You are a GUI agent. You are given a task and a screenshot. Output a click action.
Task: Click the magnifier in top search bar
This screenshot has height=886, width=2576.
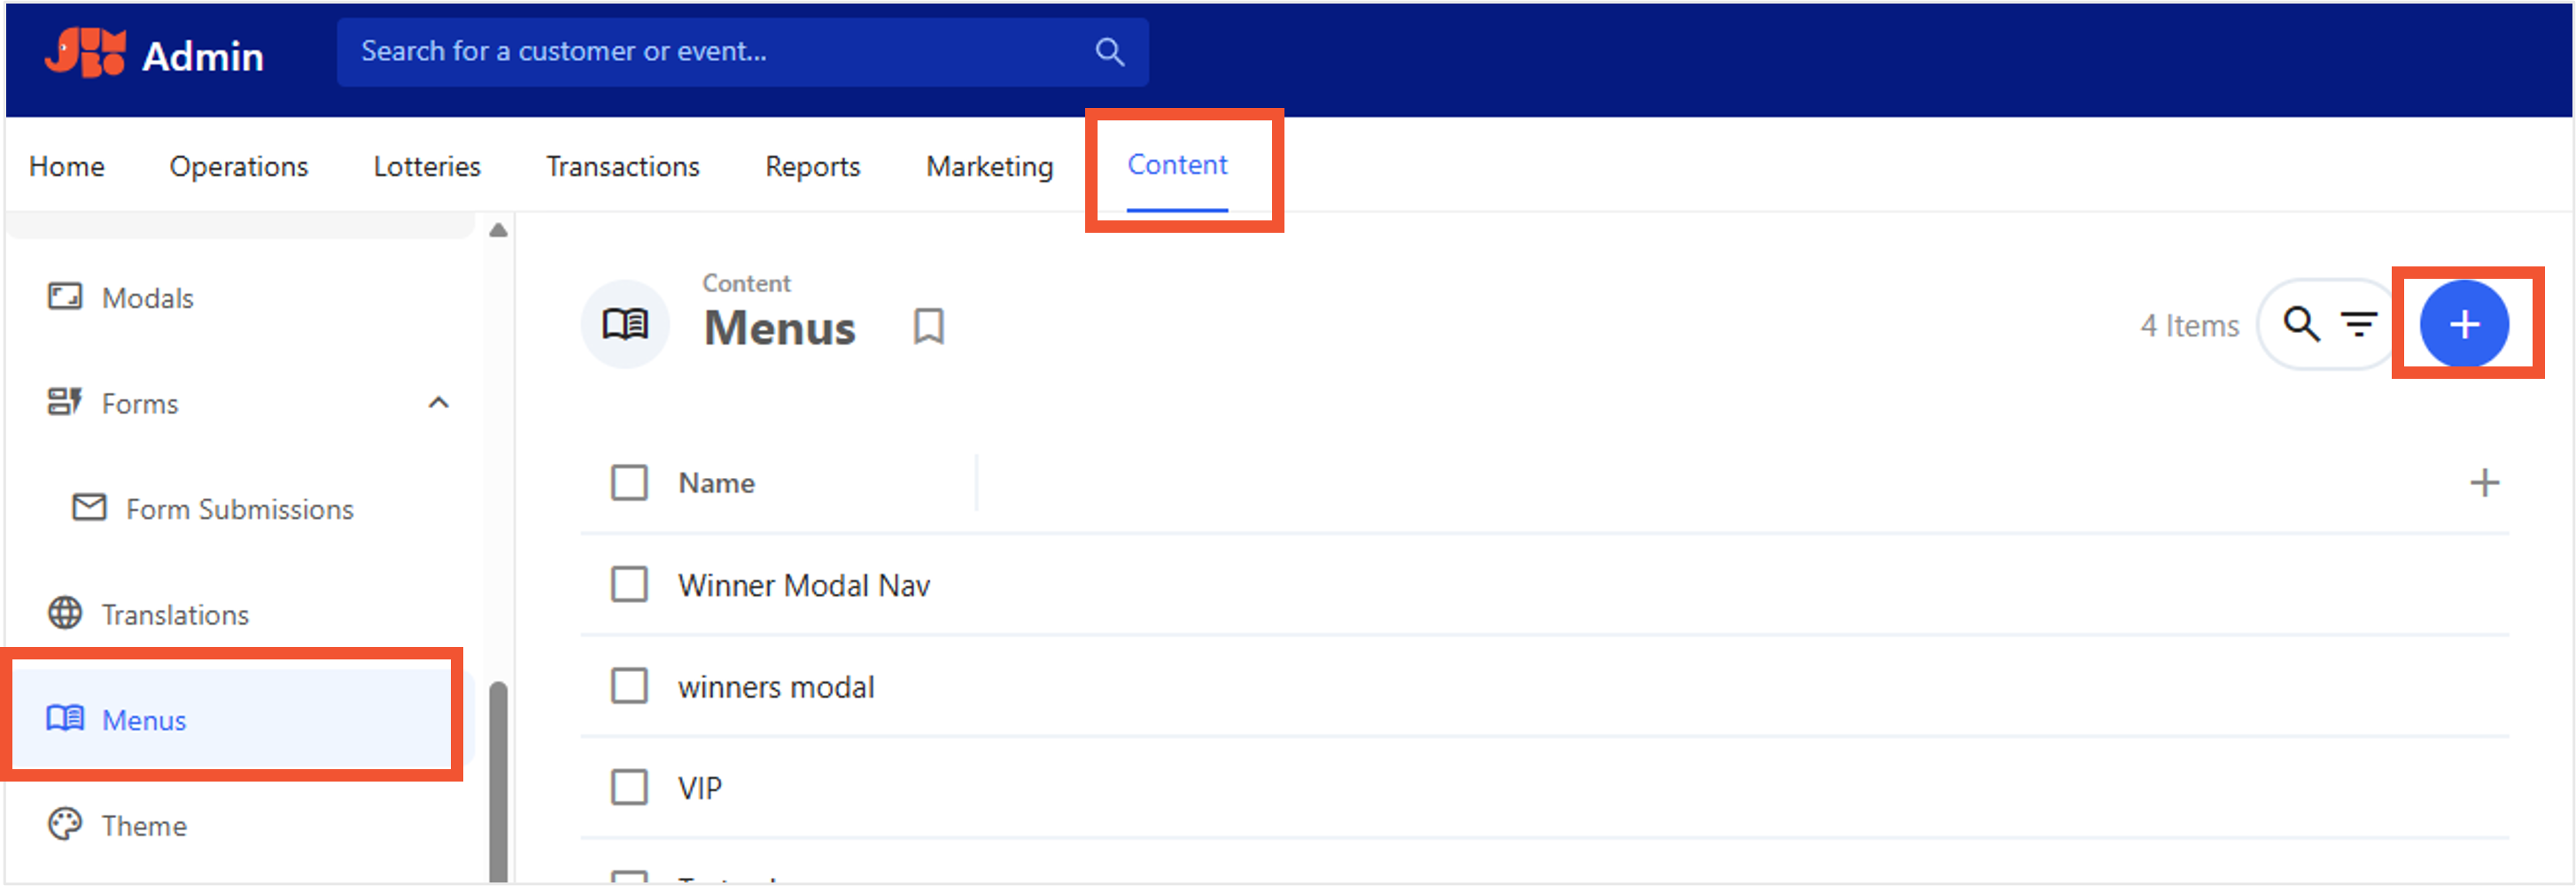tap(1109, 51)
